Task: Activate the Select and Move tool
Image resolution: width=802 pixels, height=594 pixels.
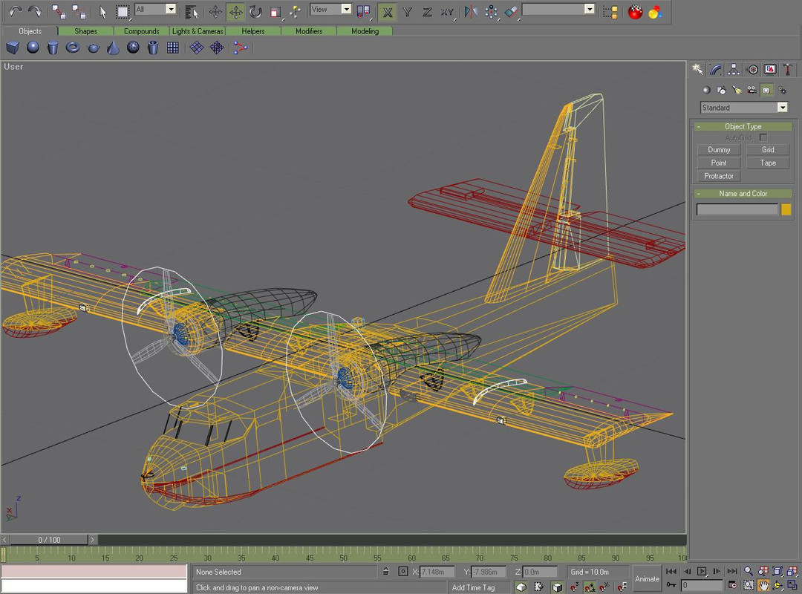Action: pos(236,11)
